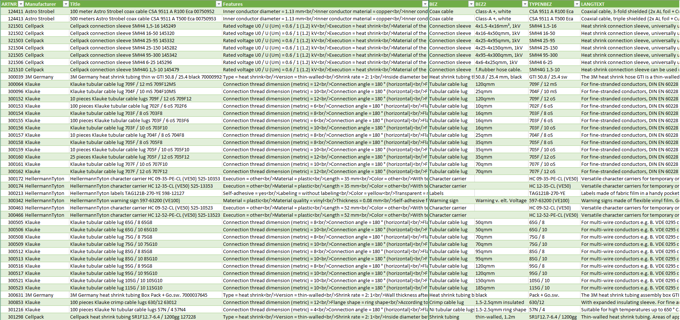Viewport: 680px width, 320px height.
Task: Select BEZ2 cell 'thin-walled, 1.2m'
Action: 501,317
